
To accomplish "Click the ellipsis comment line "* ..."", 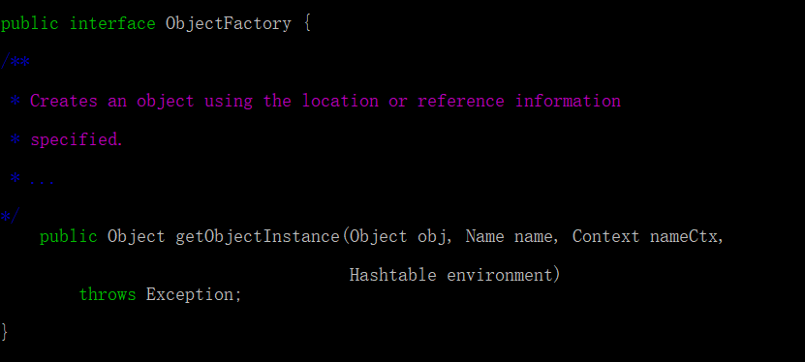I will click(32, 179).
